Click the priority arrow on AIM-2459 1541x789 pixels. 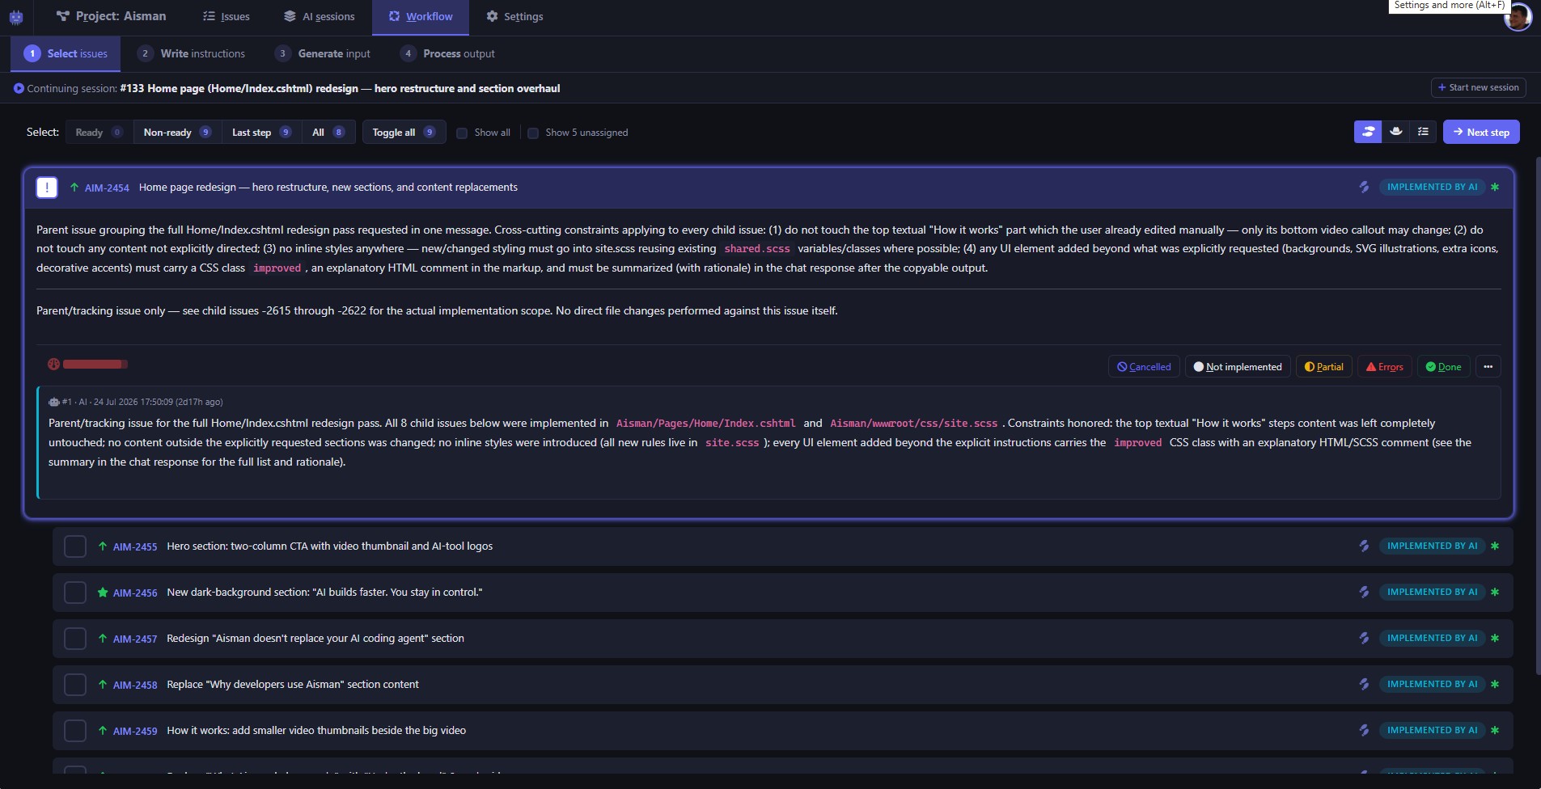click(x=103, y=731)
